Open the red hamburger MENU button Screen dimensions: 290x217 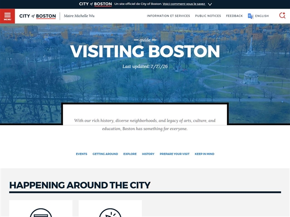pos(7,16)
